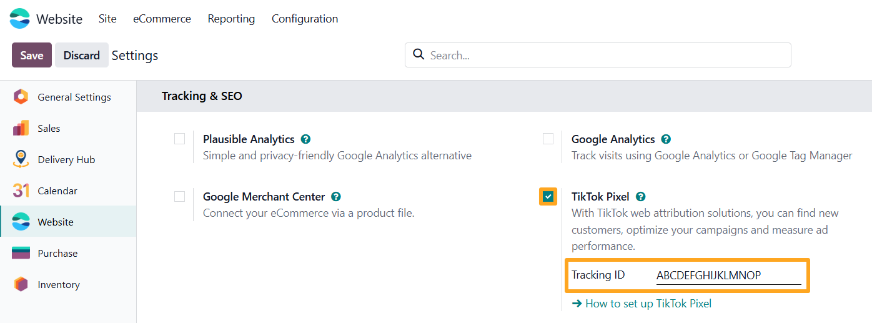Open help icon beside Google Analytics

pyautogui.click(x=666, y=139)
